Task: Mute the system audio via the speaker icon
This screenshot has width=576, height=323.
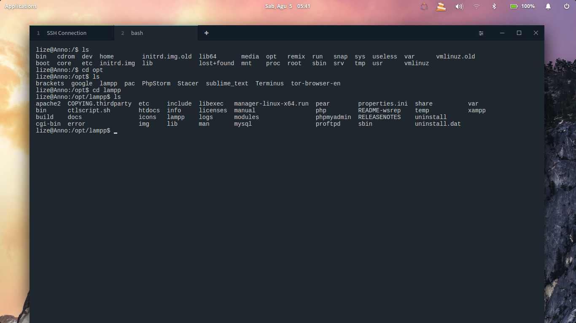Action: tap(459, 6)
